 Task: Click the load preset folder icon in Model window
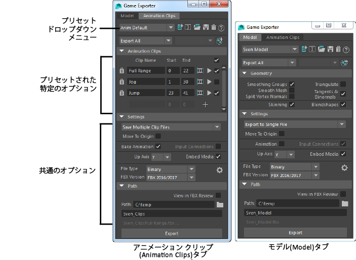pos(321,49)
